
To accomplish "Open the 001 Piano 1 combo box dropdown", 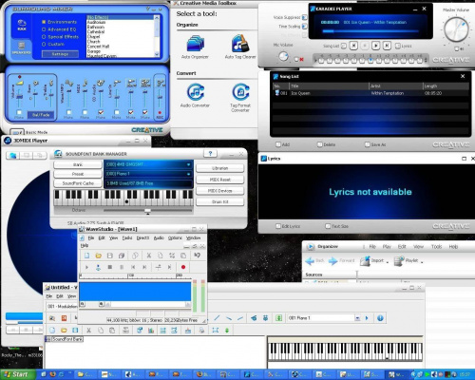I will pos(357,318).
